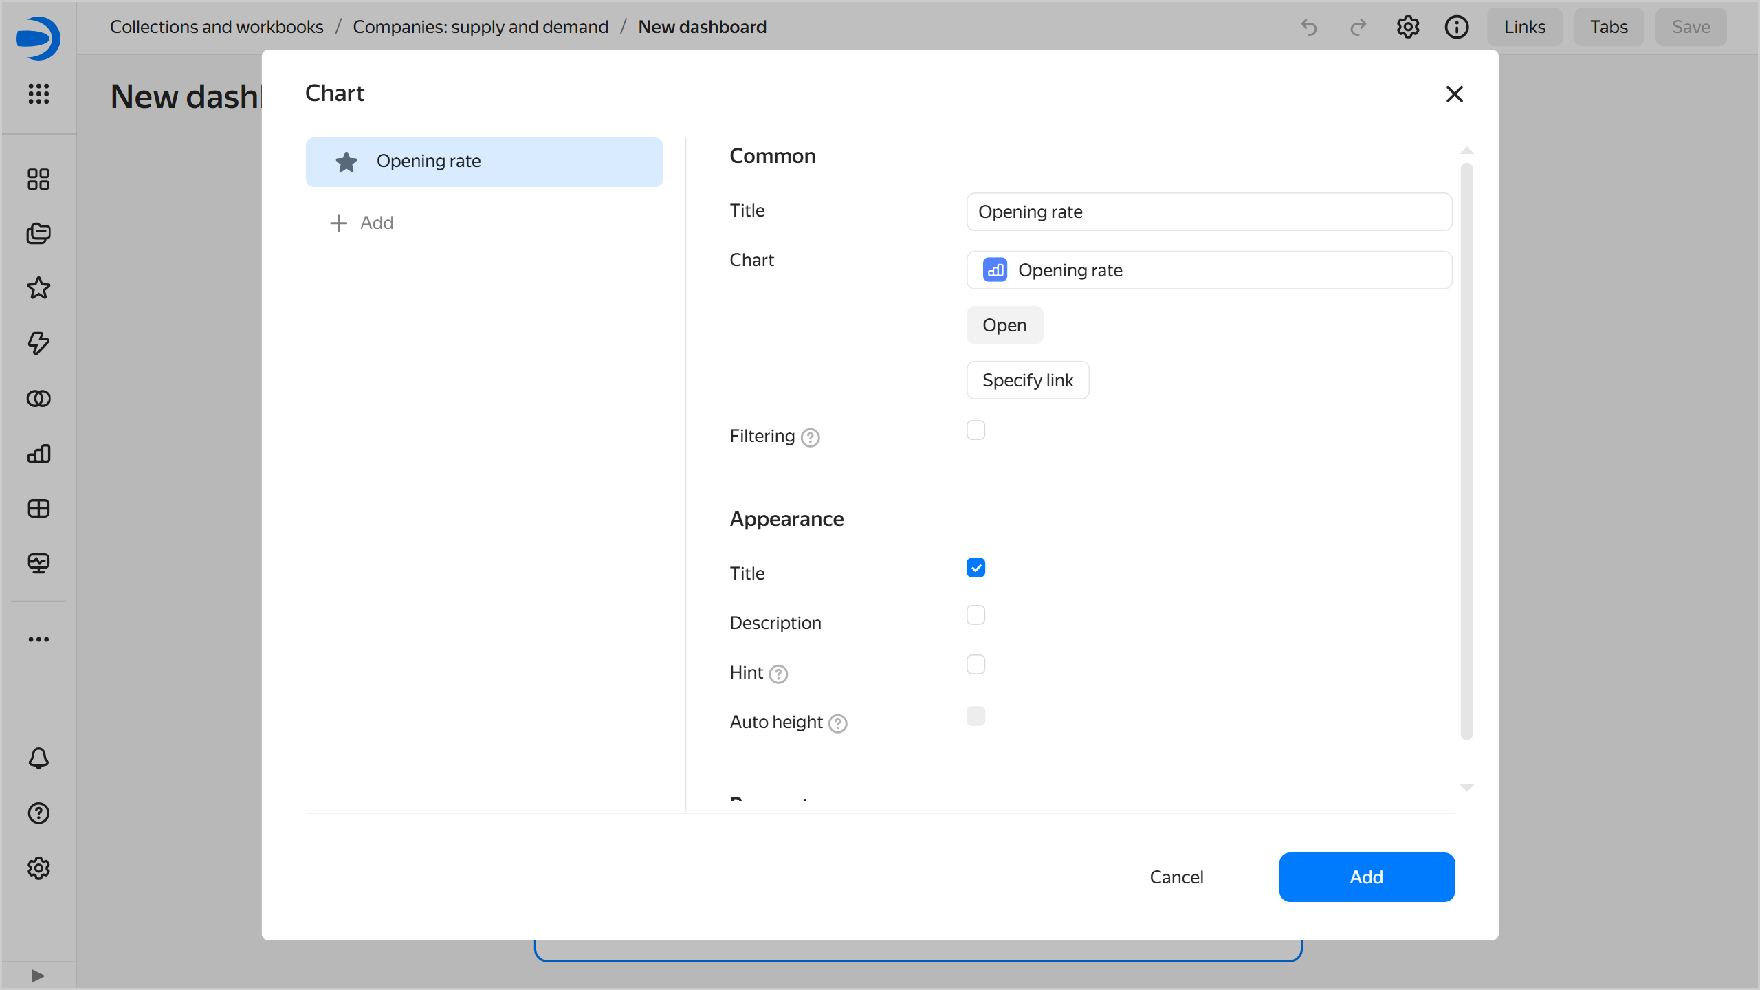The width and height of the screenshot is (1760, 990).
Task: Open the DataLens apps grid menu
Action: click(x=38, y=95)
